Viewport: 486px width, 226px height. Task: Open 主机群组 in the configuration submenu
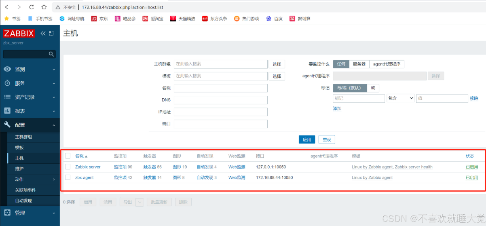click(x=23, y=137)
